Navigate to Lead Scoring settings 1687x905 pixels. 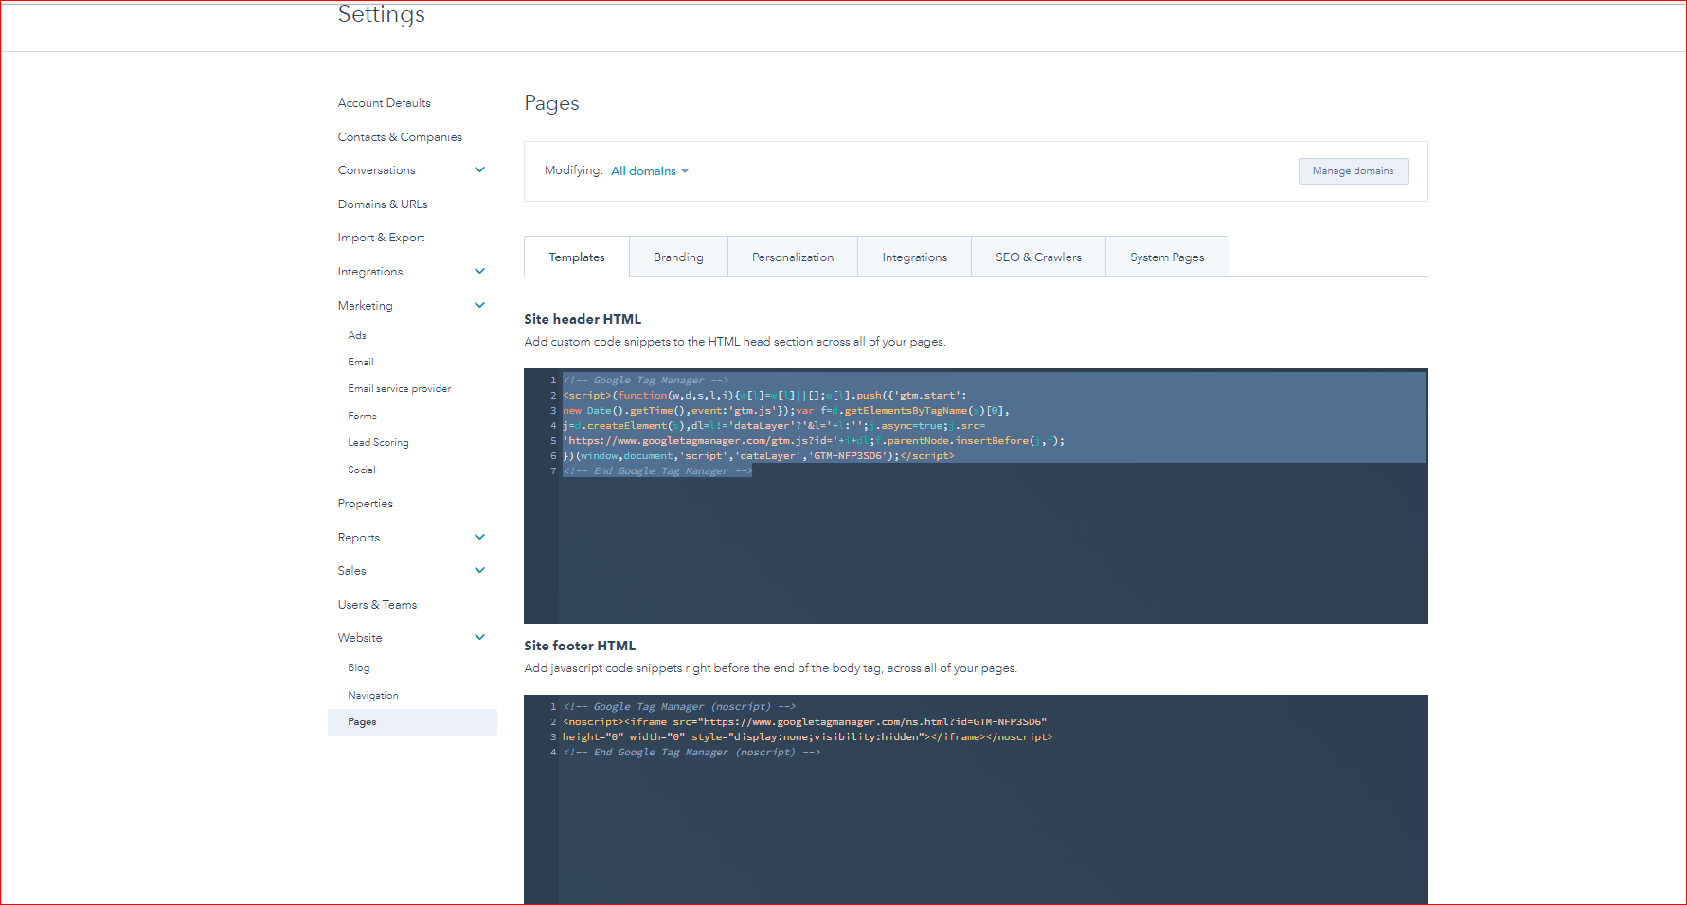click(378, 442)
